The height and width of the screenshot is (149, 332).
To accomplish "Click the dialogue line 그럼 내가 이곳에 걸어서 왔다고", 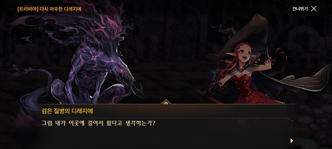I will tap(82, 123).
